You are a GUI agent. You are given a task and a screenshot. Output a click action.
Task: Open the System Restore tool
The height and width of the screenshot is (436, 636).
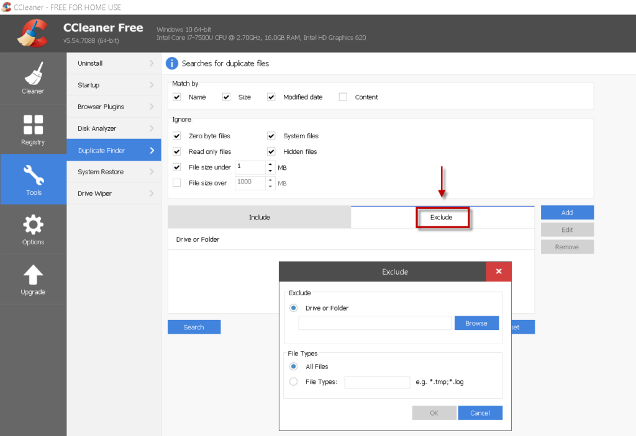coord(114,172)
